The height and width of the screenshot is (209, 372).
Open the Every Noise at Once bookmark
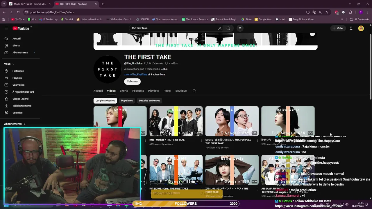click(301, 19)
